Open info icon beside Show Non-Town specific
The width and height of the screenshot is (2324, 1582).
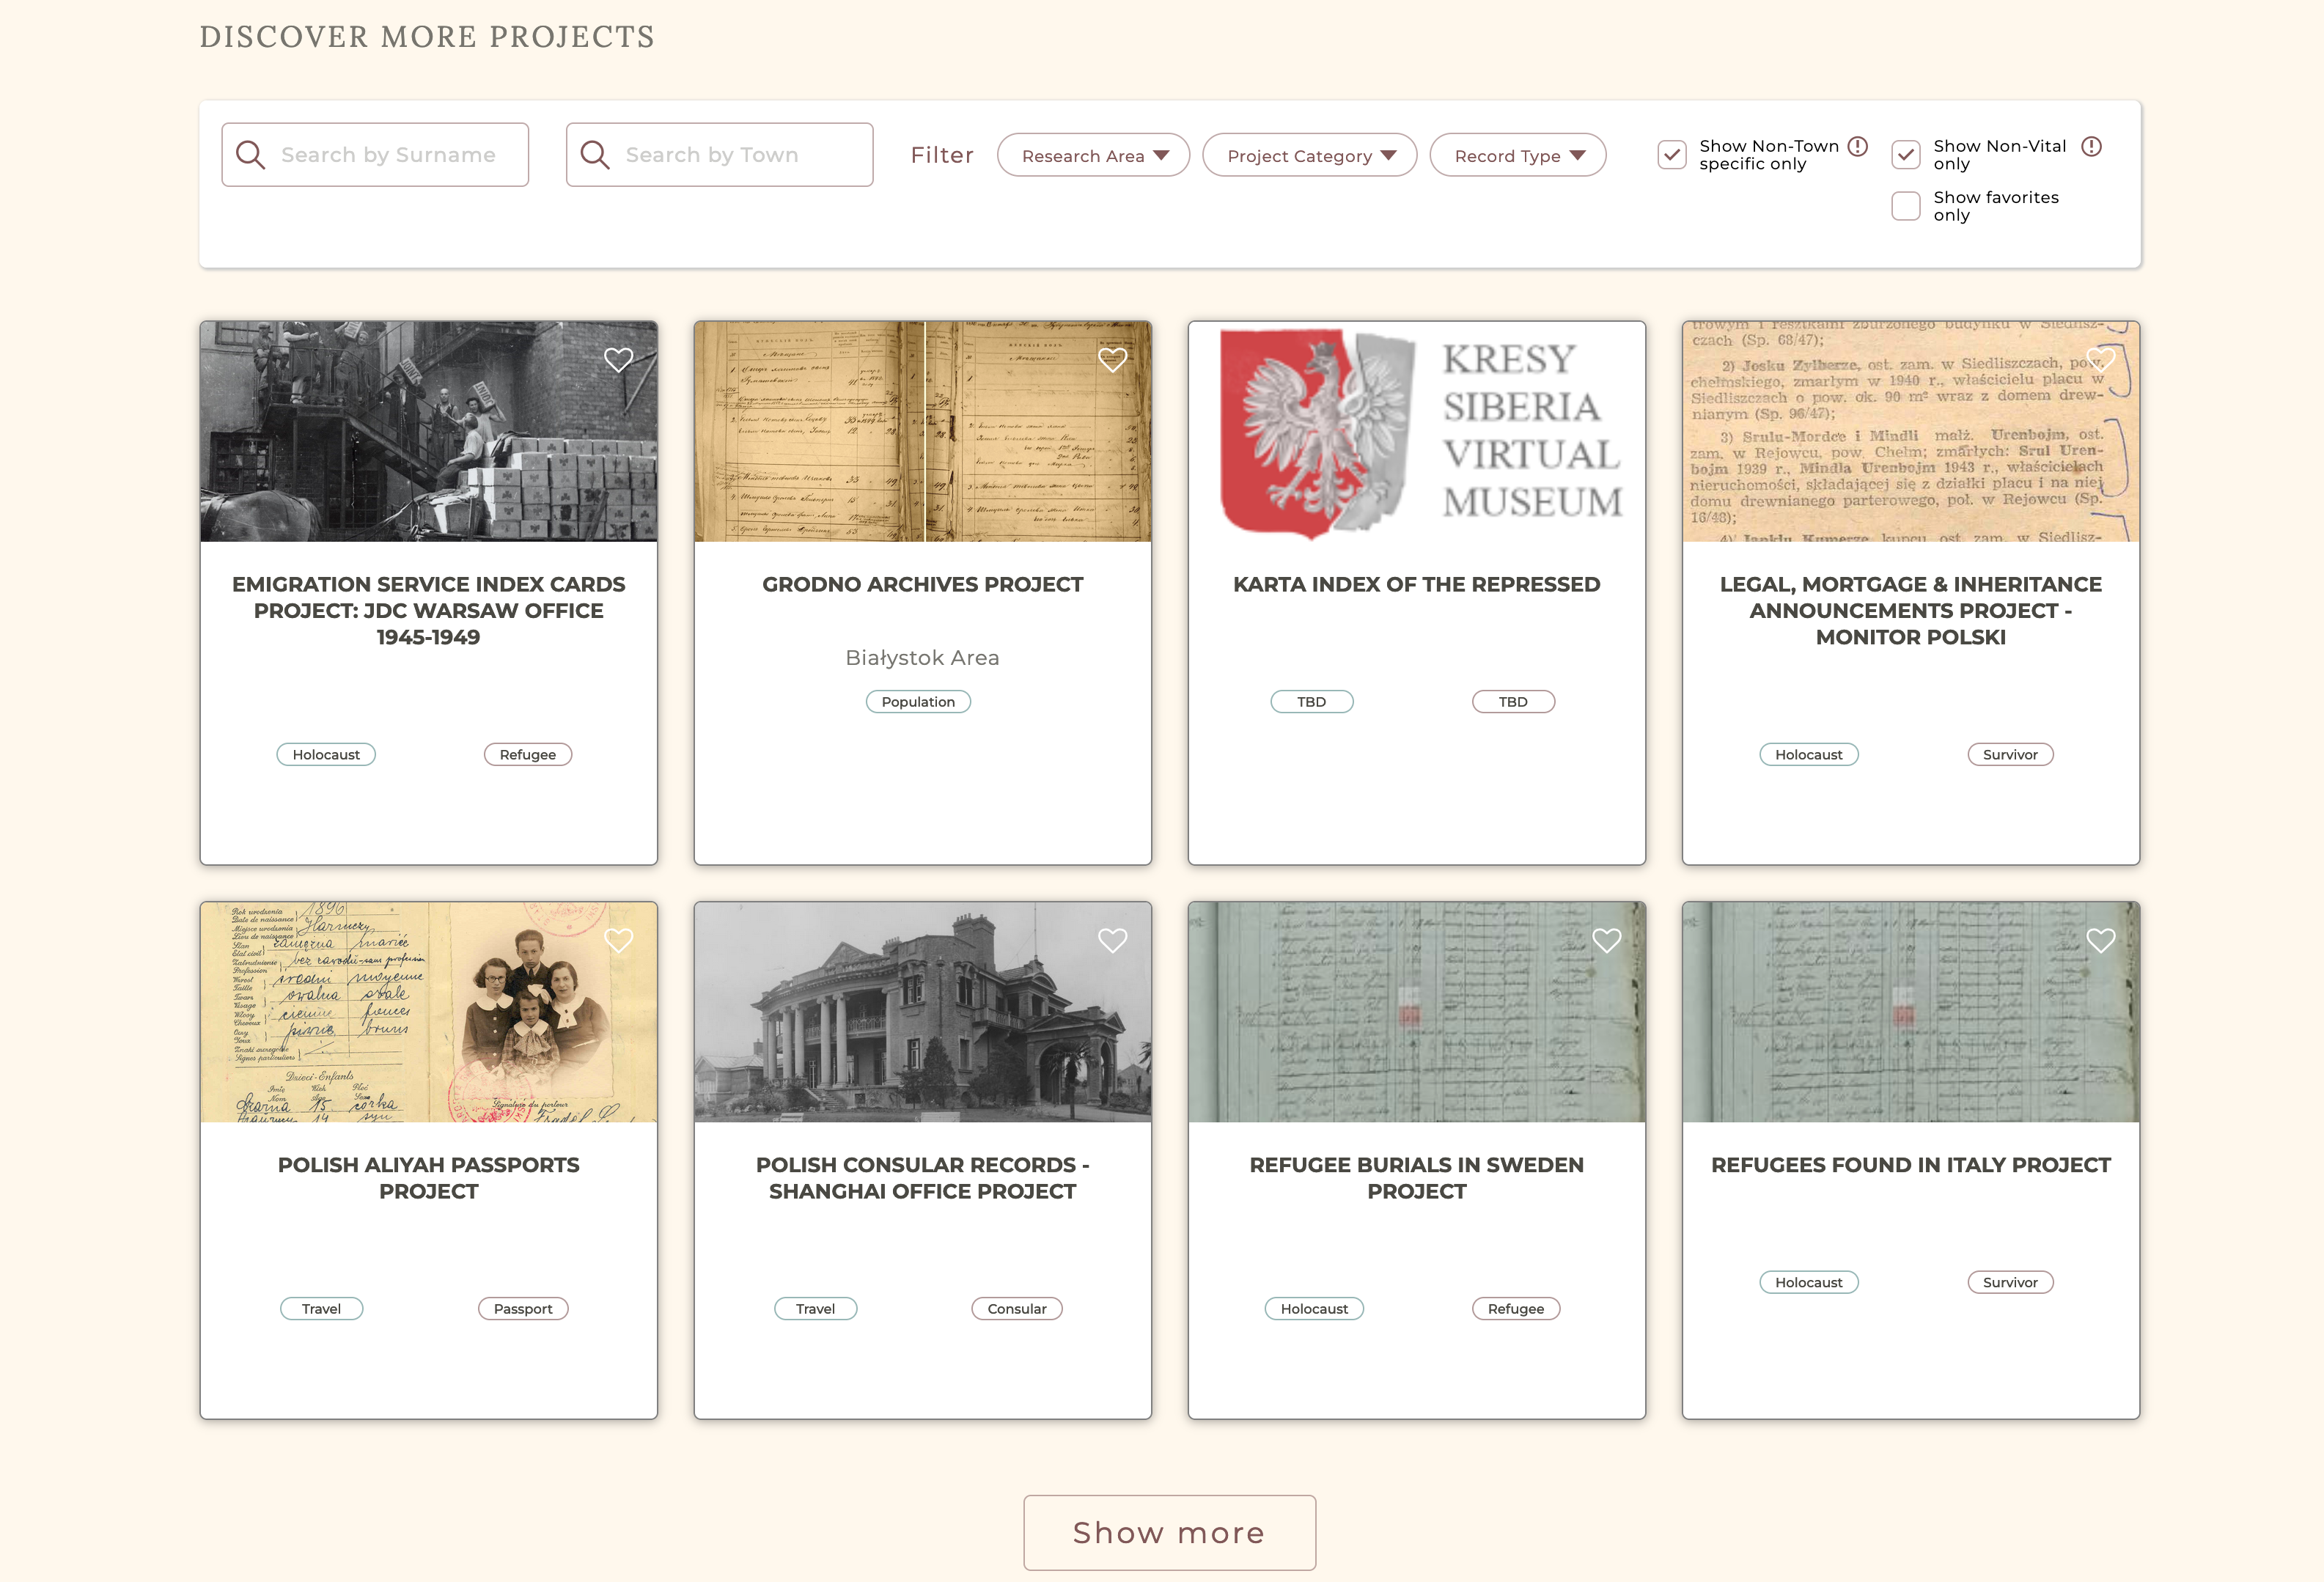[1857, 146]
